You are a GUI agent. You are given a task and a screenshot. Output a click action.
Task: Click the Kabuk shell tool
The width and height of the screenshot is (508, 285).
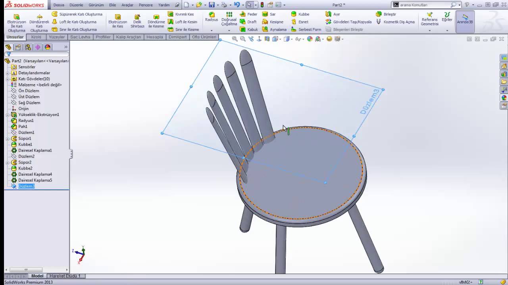(x=249, y=29)
